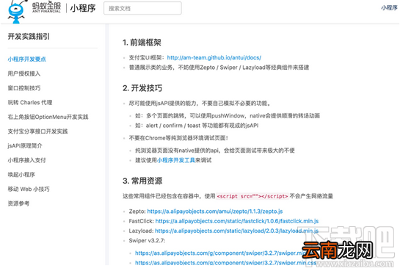Open 用户授权接入 sidebar entry
The image size is (400, 271).
tap(24, 73)
